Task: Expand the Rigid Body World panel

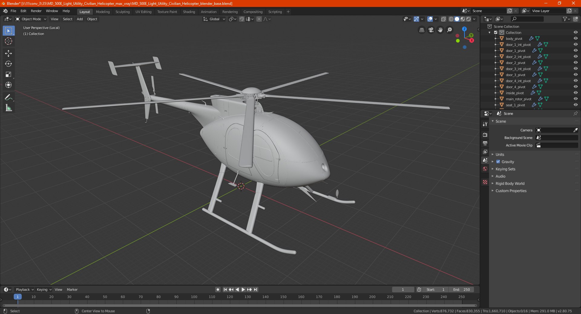Action: click(x=510, y=184)
